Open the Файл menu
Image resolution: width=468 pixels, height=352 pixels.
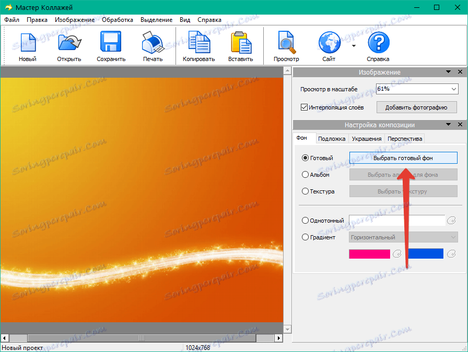11,20
